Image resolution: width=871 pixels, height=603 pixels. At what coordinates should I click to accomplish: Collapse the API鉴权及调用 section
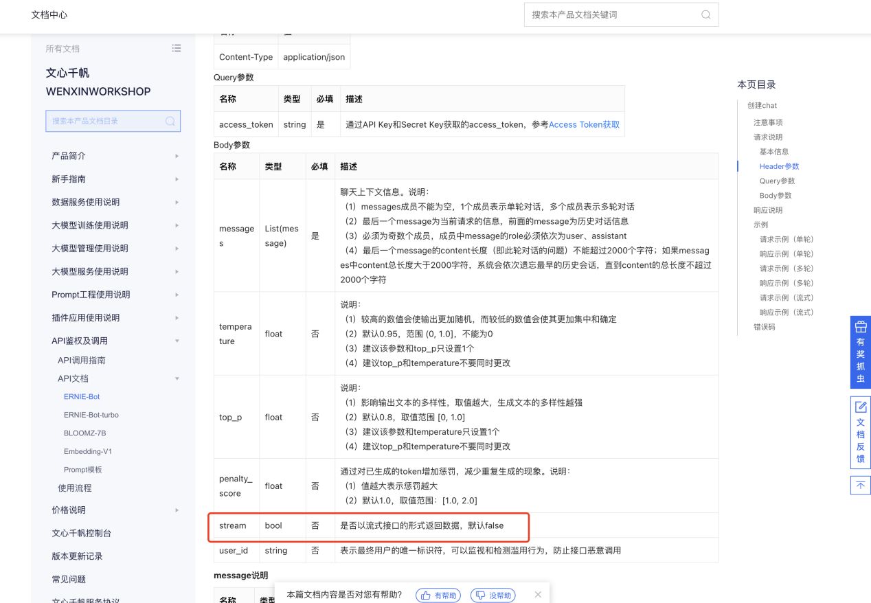pyautogui.click(x=177, y=341)
